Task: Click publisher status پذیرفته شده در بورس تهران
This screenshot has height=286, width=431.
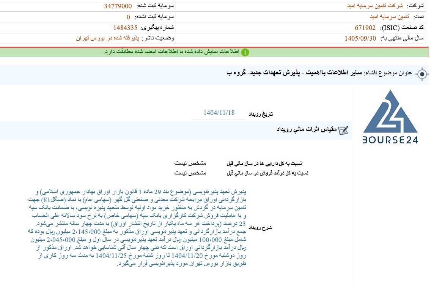Action: click(x=107, y=38)
